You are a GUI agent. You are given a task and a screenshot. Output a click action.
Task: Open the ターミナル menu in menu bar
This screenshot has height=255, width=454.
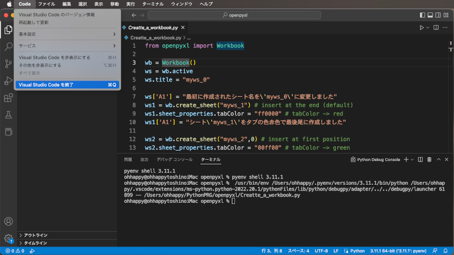pos(153,4)
